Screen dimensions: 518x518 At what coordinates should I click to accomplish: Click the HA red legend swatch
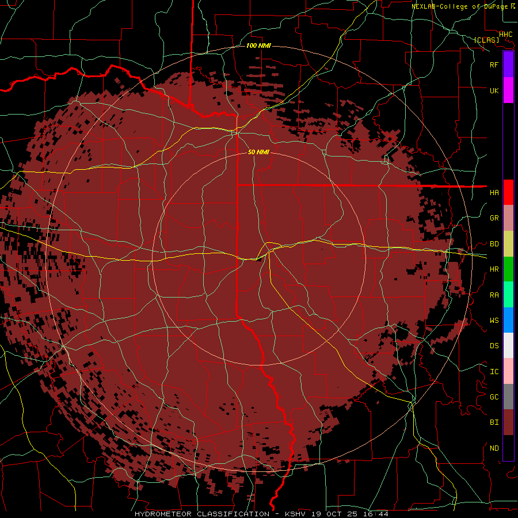[x=508, y=192]
